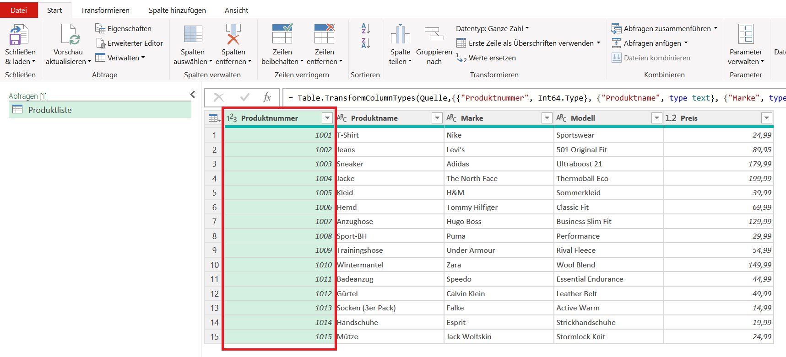Viewport: 786px width, 357px height.
Task: Click the fx function icon
Action: 267,97
